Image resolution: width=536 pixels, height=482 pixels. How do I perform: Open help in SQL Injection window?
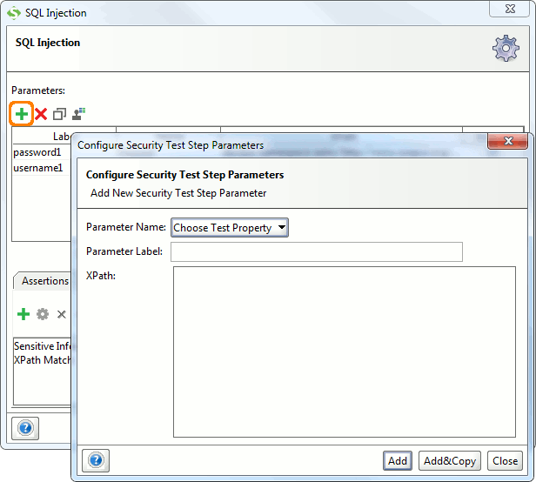(x=25, y=428)
